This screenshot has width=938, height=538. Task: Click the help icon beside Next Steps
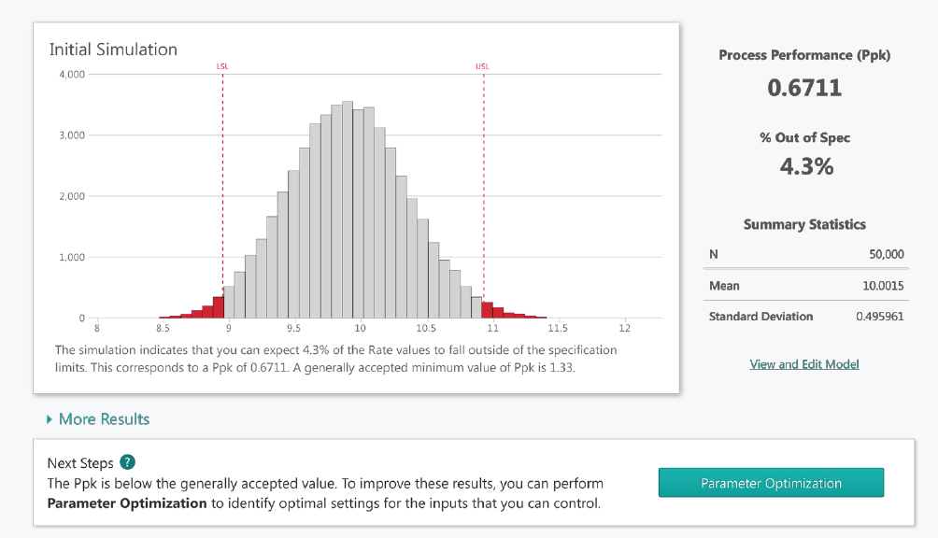tap(128, 463)
